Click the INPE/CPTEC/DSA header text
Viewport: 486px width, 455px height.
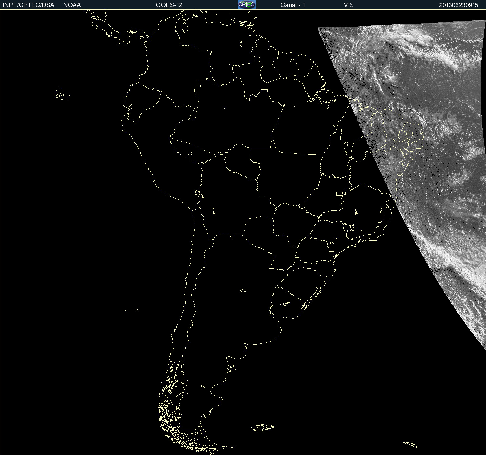pyautogui.click(x=28, y=5)
